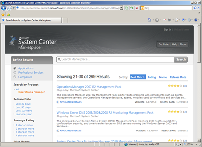202x147 pixels.
Task: Open Windows Server DNS Monitoring Management Pack title
Action: click(105, 113)
